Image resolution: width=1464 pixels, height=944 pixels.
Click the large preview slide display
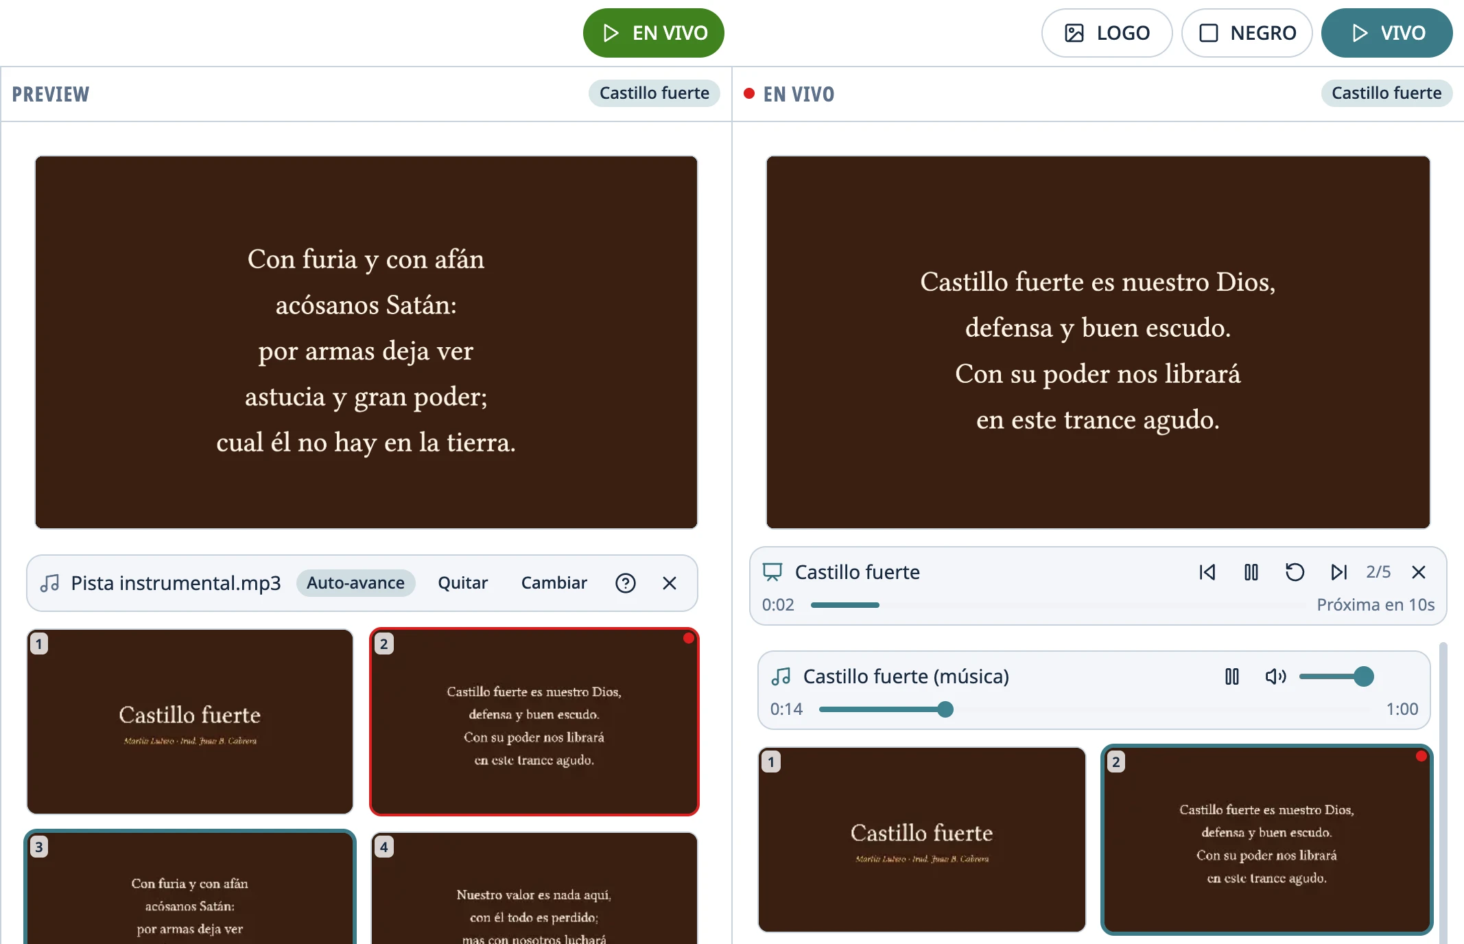[366, 342]
